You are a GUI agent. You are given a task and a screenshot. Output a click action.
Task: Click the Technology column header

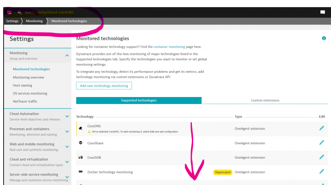[85, 117]
